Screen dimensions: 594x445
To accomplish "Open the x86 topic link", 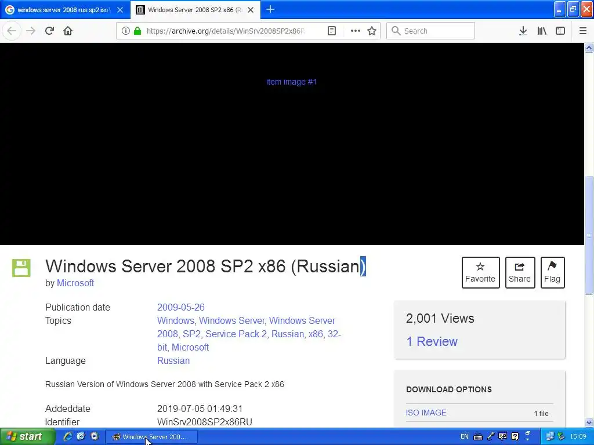I will point(315,334).
